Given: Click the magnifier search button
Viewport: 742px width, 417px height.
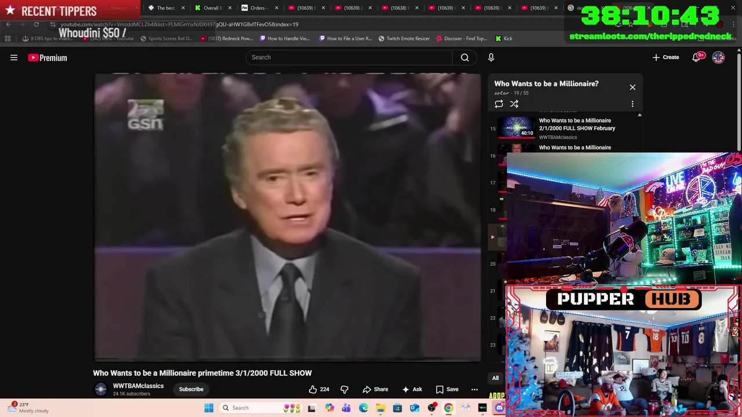Looking at the screenshot, I should pyautogui.click(x=465, y=57).
